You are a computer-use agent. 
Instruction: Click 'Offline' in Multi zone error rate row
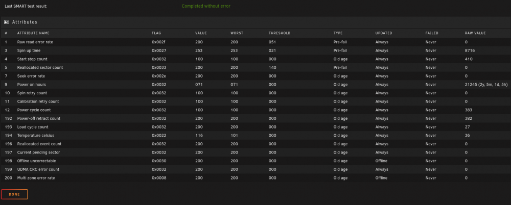click(381, 177)
